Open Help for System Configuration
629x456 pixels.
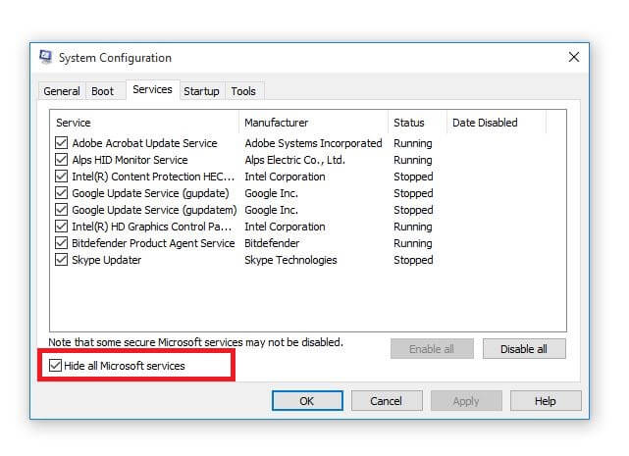[546, 401]
